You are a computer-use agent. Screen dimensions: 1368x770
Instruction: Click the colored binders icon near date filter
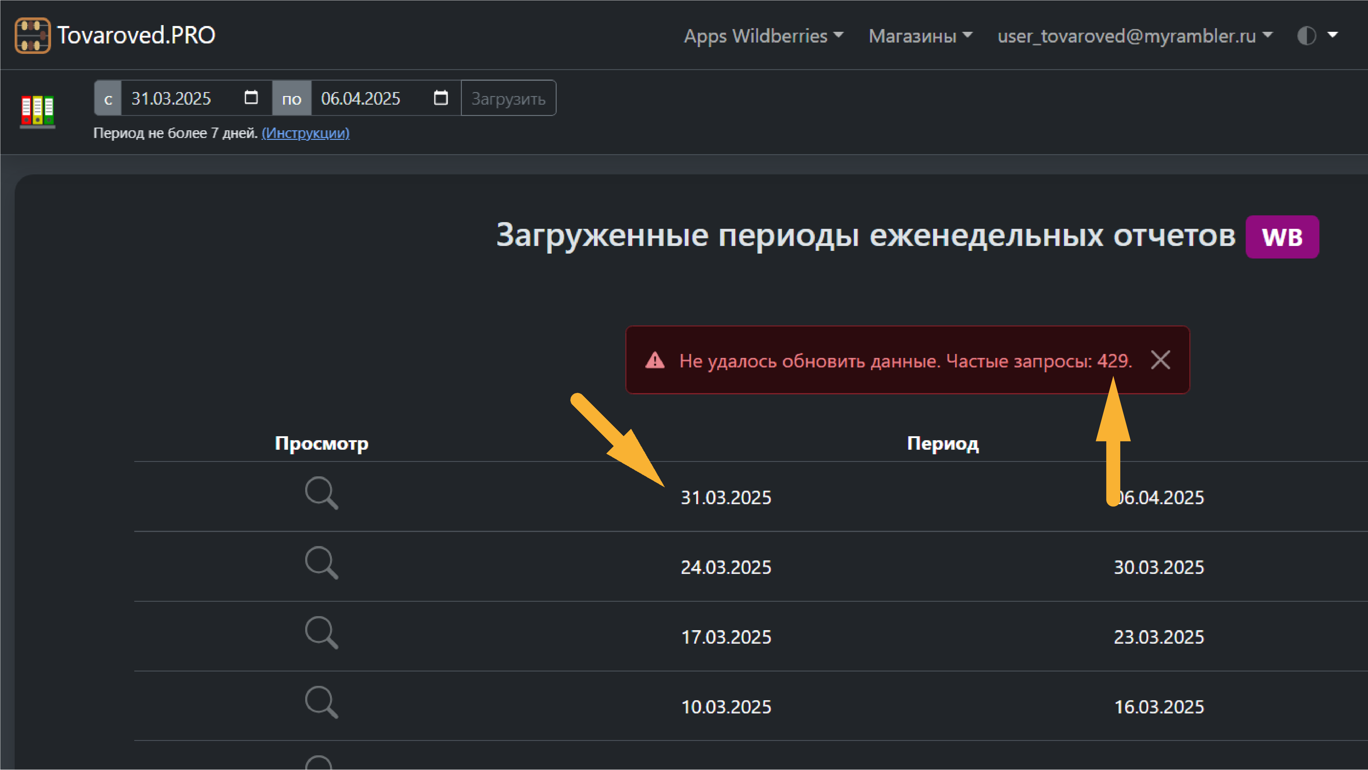(x=38, y=110)
